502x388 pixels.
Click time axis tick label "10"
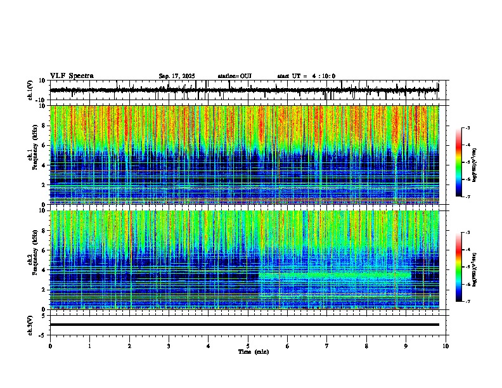pyautogui.click(x=446, y=346)
